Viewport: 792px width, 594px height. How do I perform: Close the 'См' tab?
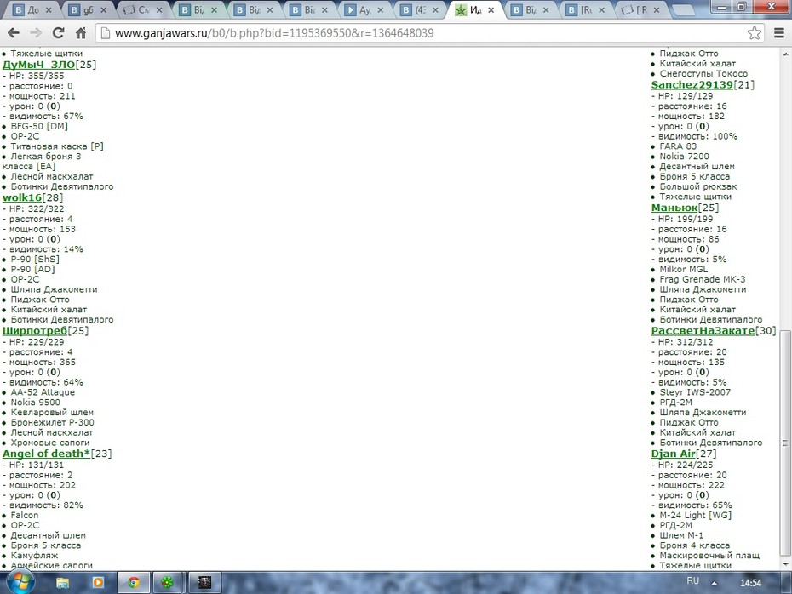coord(159,9)
